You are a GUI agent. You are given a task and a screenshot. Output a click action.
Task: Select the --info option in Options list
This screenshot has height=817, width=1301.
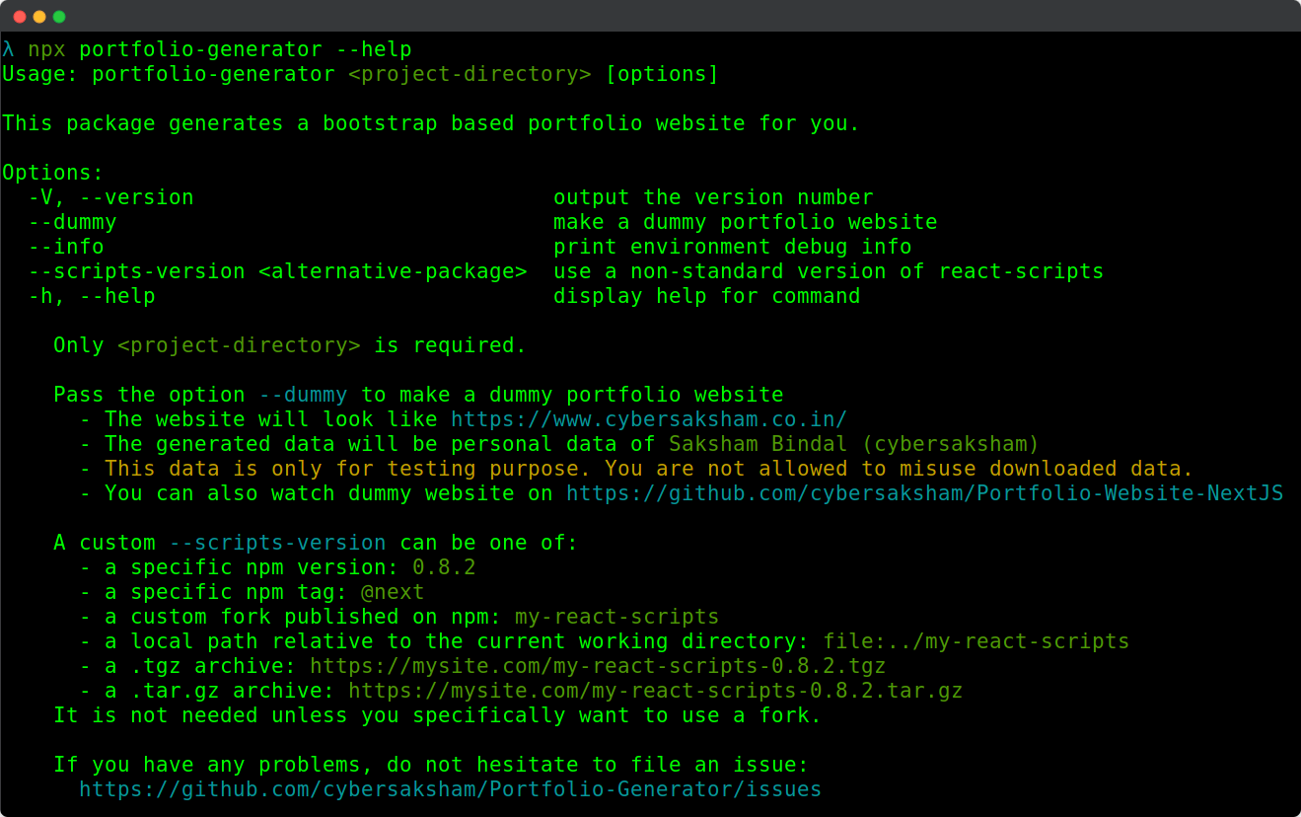point(65,247)
